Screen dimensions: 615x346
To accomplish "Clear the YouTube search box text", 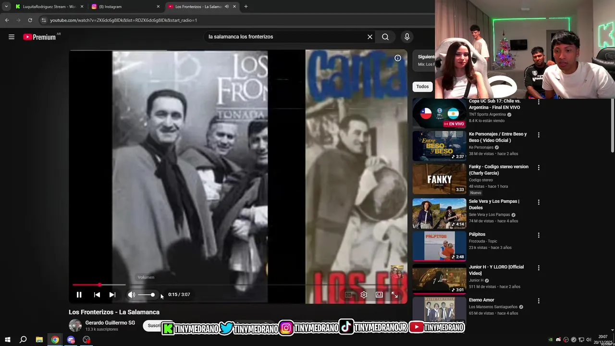I will pos(370,37).
